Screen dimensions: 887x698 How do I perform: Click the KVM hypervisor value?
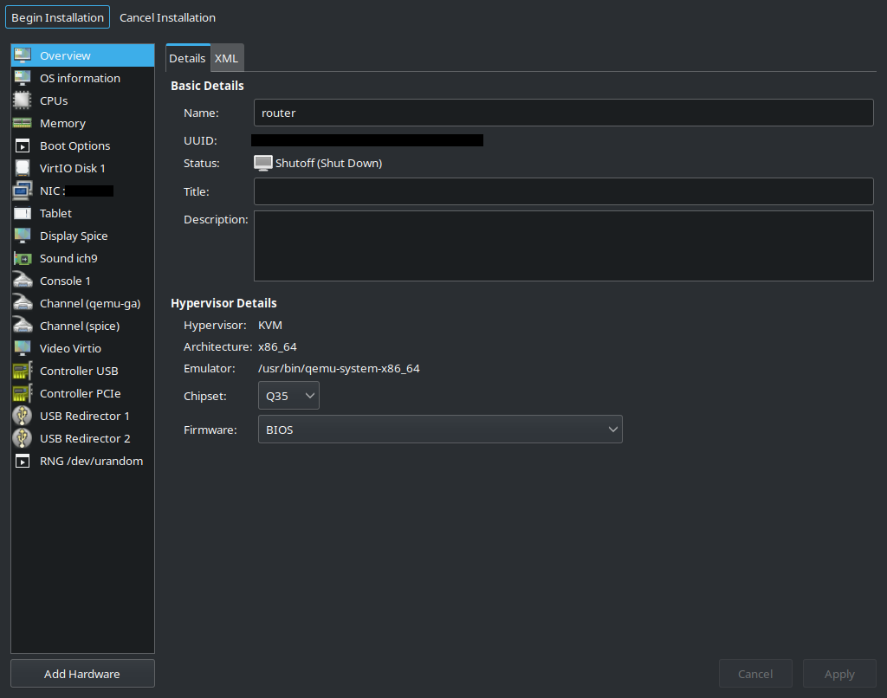pos(270,326)
